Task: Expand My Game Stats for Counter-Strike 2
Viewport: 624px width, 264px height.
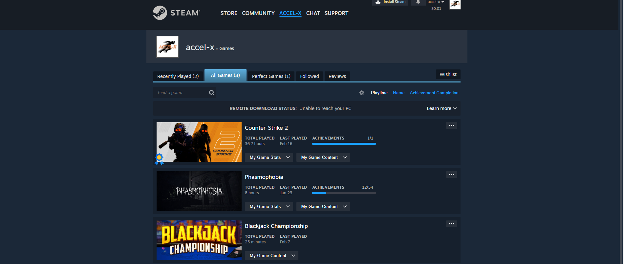Action: tap(269, 158)
